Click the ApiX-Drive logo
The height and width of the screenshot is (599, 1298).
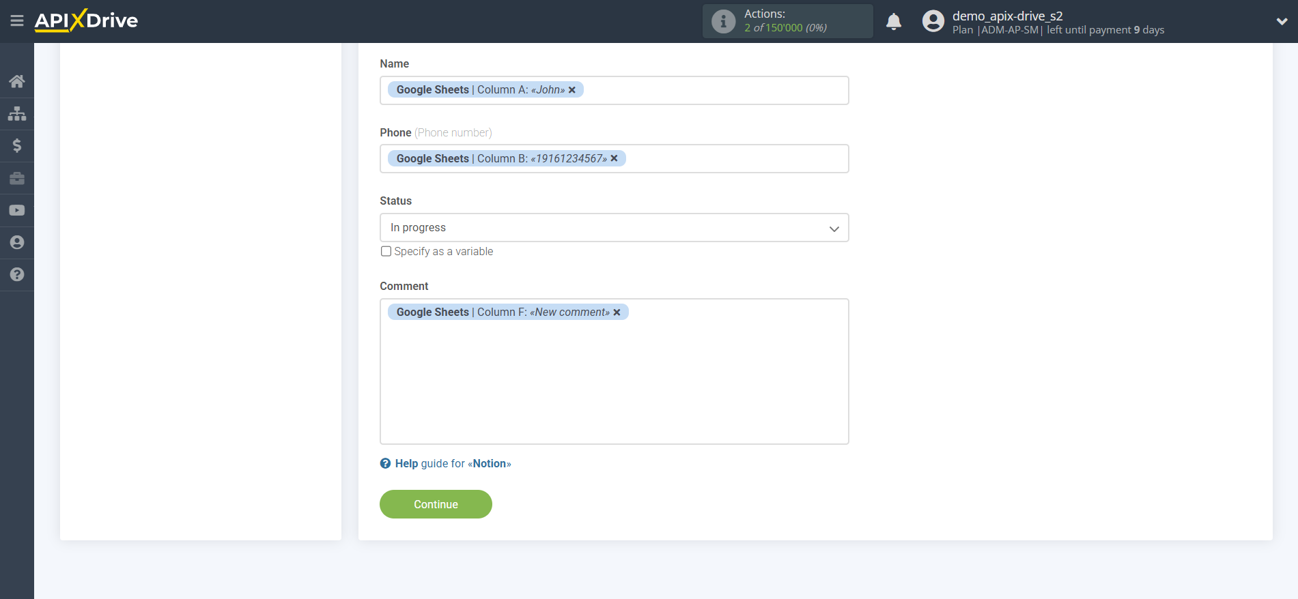(86, 20)
